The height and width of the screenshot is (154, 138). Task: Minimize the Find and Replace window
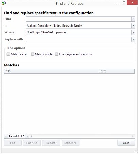(118, 3)
